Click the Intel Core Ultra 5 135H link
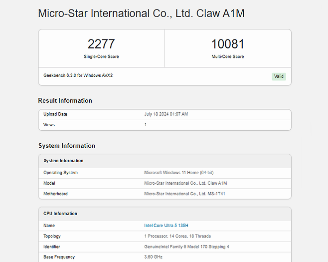Screen dimensions: 328x262 [x=166, y=226]
